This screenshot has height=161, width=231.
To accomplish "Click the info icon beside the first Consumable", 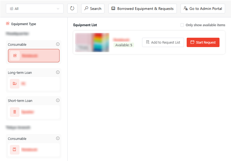I will point(58,44).
